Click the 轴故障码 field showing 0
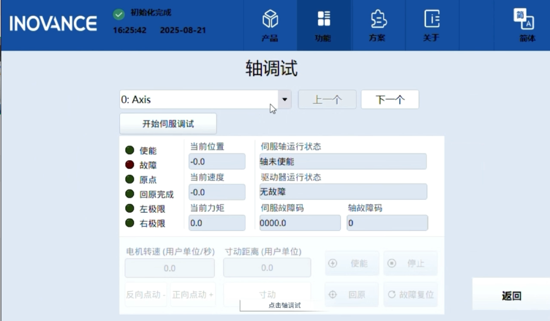The image size is (550, 321). [387, 223]
